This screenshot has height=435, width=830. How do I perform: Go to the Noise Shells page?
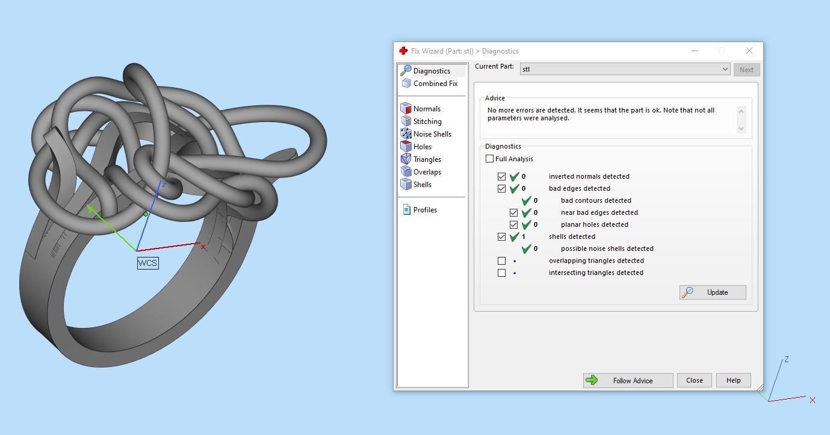click(432, 134)
